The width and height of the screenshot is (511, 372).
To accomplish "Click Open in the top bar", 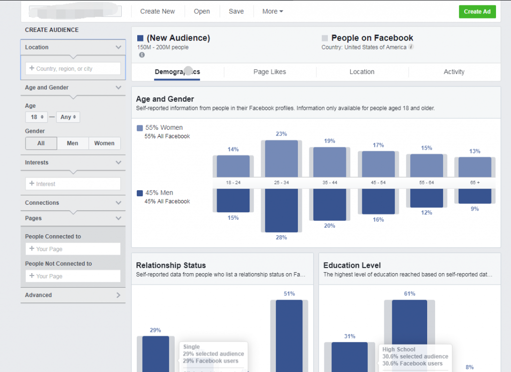I will [202, 11].
